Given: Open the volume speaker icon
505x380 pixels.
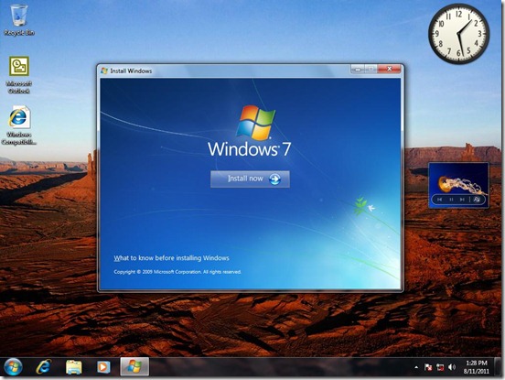Looking at the screenshot, I should pyautogui.click(x=452, y=367).
